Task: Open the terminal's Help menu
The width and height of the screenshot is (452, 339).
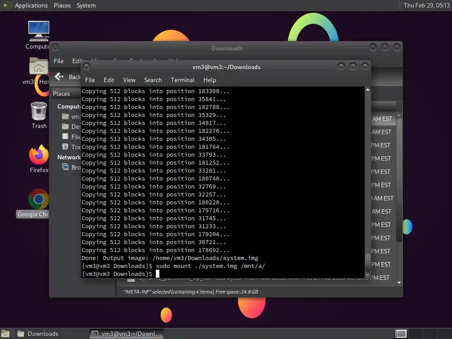Action: point(210,80)
